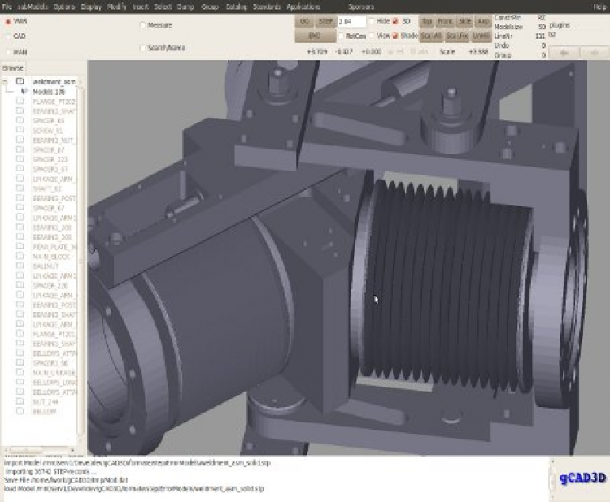Toggle the Shade checkbox off

(395, 36)
